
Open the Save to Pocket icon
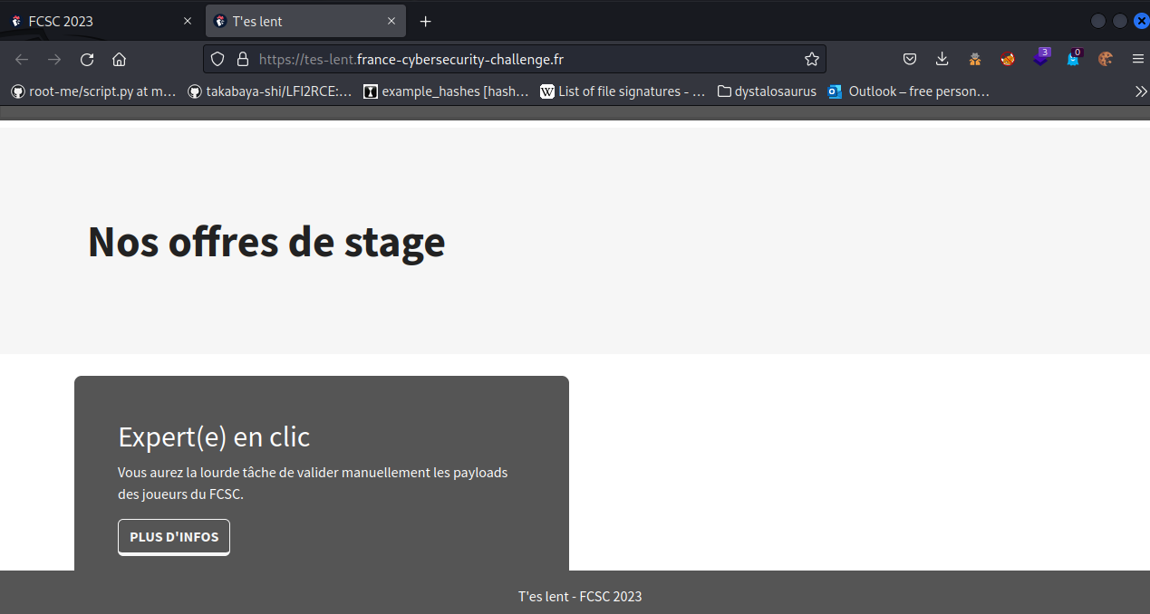coord(910,60)
